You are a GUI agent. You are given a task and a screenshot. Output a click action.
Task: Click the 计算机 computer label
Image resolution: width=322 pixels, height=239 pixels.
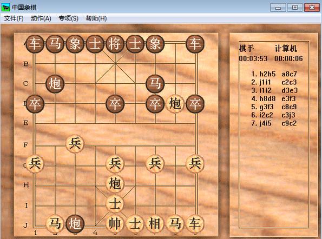click(x=286, y=49)
